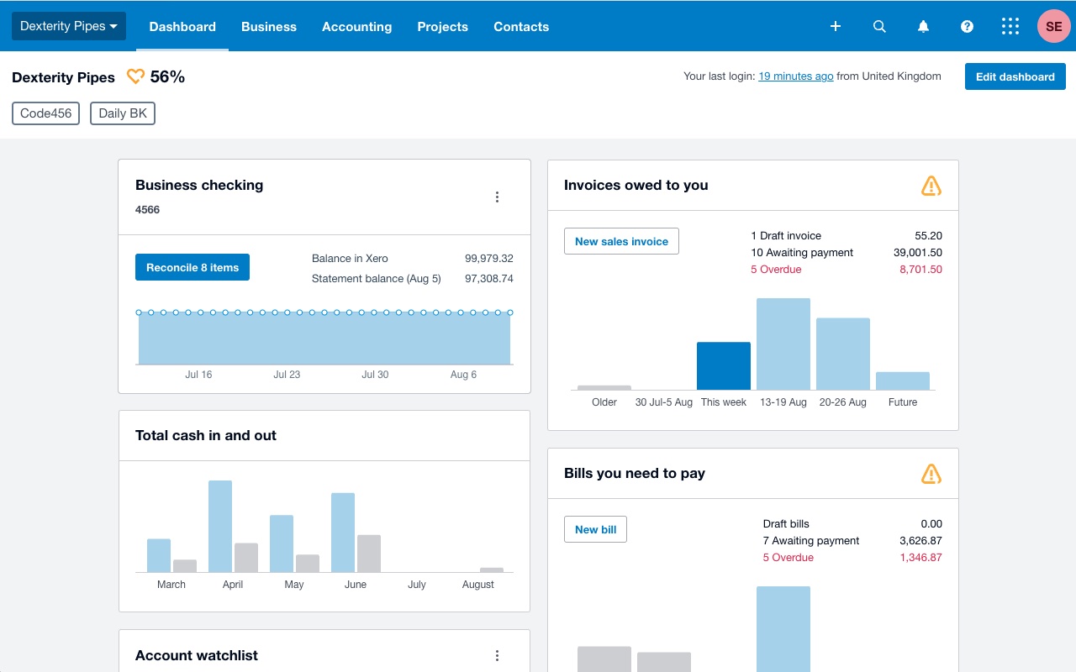Click the New sales invoice button
Screen dimensions: 1076x672
(x=621, y=241)
